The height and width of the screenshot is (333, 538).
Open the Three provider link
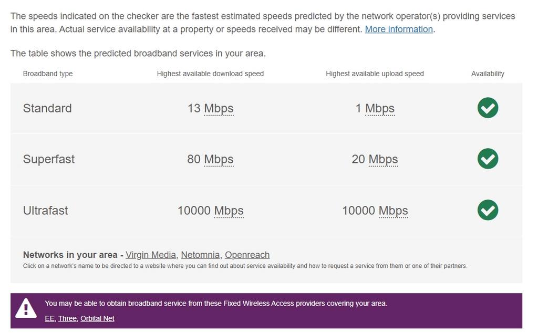coord(67,318)
